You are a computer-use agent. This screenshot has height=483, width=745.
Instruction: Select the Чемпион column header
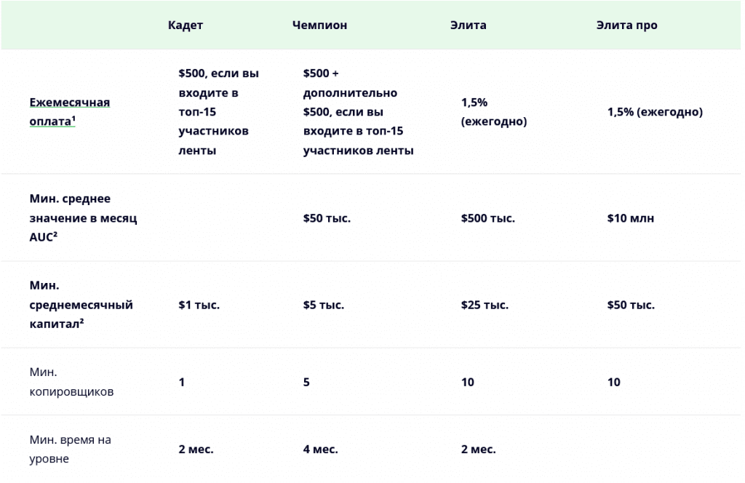point(319,25)
